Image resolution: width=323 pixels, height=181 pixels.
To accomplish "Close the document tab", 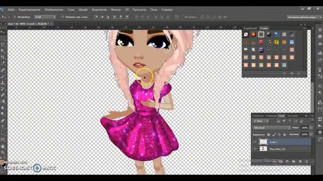I will (51, 24).
